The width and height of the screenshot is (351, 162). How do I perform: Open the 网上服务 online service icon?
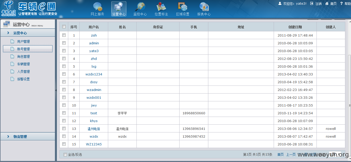click(x=98, y=6)
